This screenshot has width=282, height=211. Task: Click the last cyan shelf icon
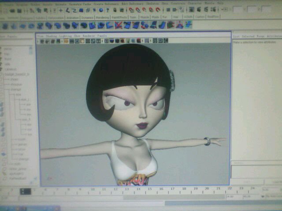pyautogui.click(x=189, y=25)
